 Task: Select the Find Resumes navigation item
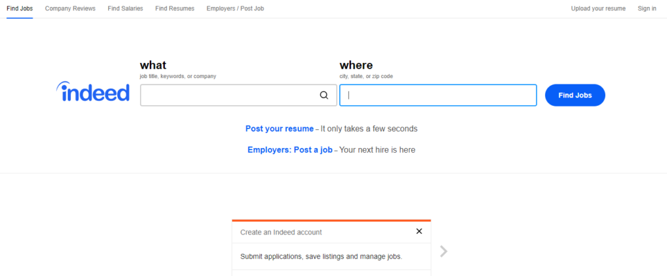(x=175, y=8)
